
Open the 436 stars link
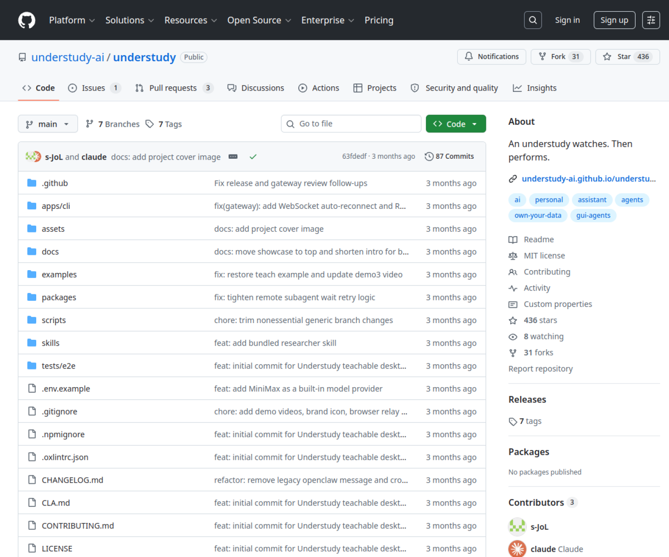click(533, 320)
